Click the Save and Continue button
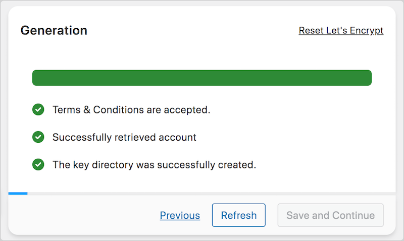 click(331, 215)
